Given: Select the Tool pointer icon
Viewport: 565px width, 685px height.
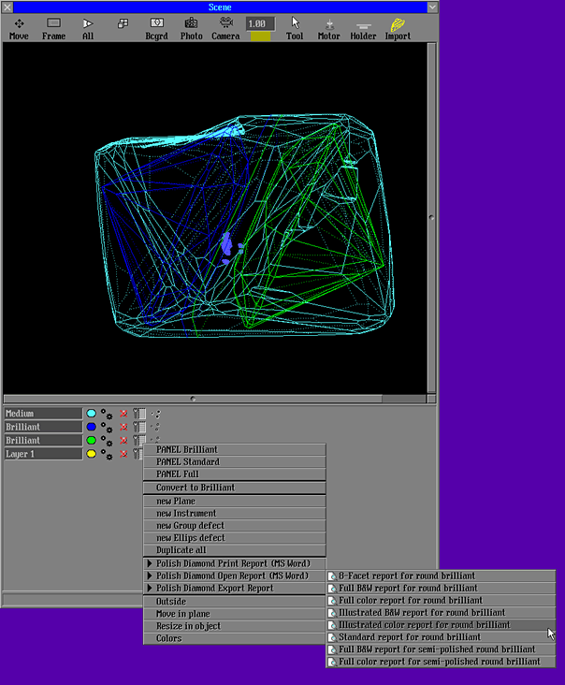Looking at the screenshot, I should tap(295, 28).
